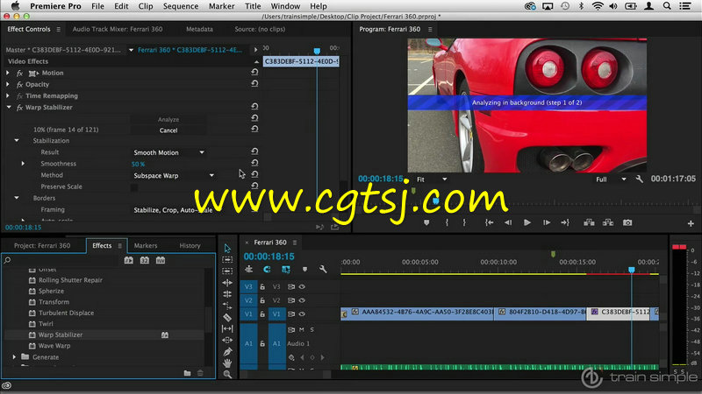
Task: Select the Track Select Forward tool
Action: (227, 259)
